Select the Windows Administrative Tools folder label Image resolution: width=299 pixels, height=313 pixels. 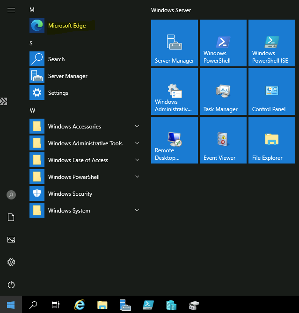[85, 143]
